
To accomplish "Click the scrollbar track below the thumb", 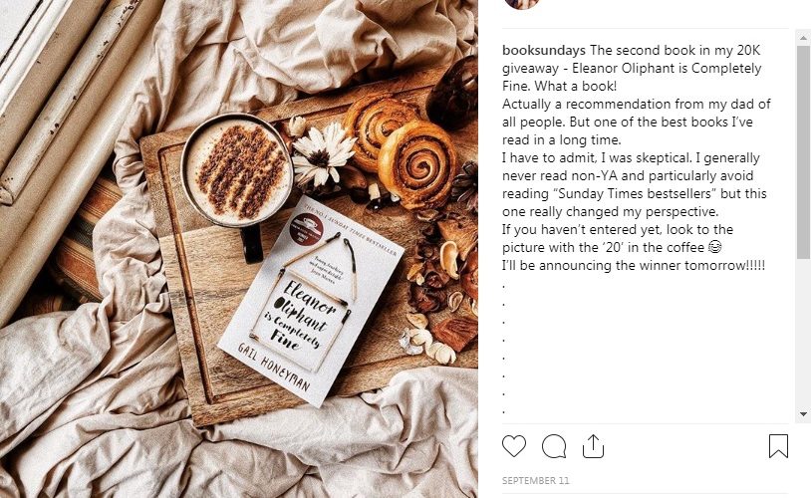I will 803,334.
